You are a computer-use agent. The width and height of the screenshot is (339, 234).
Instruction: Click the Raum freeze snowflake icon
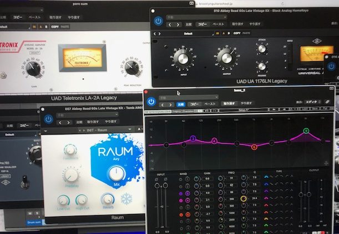[126, 199]
